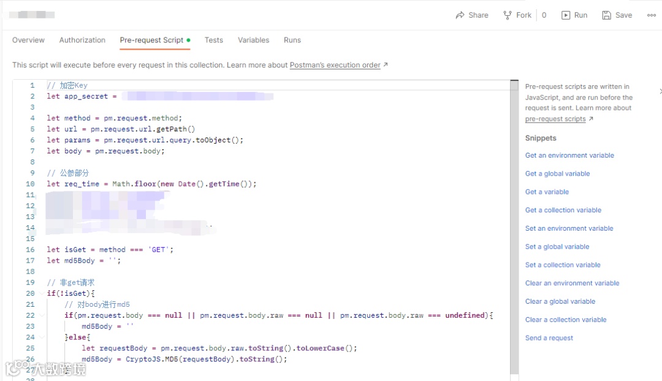Click code line 'let md5Body = '''
Image resolution: width=662 pixels, height=381 pixels.
83,261
